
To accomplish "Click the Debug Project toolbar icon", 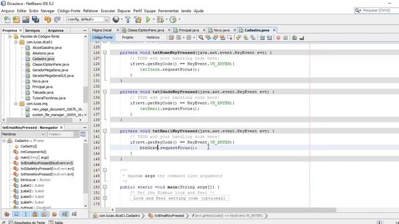I will [x=160, y=19].
